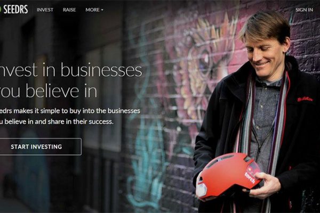Click the 'torch' logo on the helmet
This screenshot has width=320, height=213.
click(x=250, y=177)
